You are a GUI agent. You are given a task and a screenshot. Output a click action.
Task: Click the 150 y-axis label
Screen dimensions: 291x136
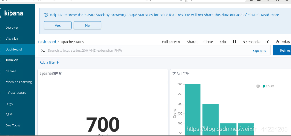pos(180,113)
